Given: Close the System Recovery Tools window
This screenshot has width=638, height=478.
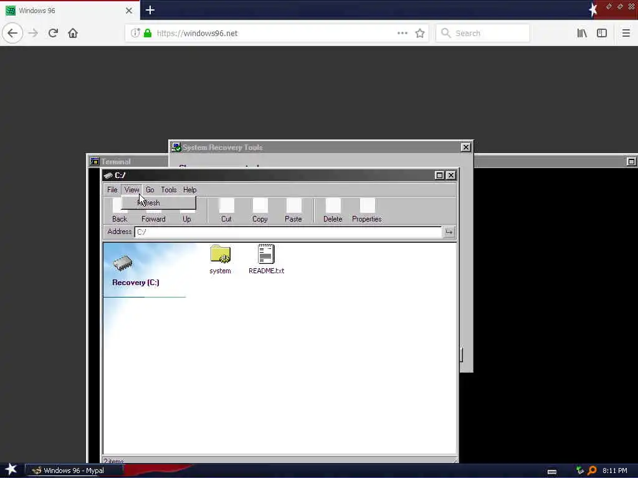Looking at the screenshot, I should click(466, 147).
